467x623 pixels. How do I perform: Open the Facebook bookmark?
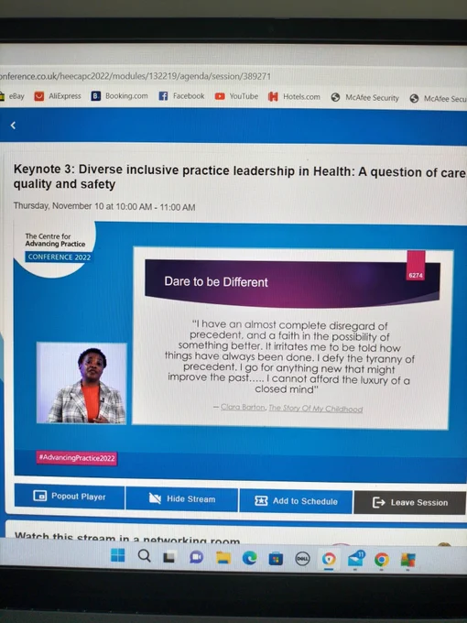tap(181, 96)
